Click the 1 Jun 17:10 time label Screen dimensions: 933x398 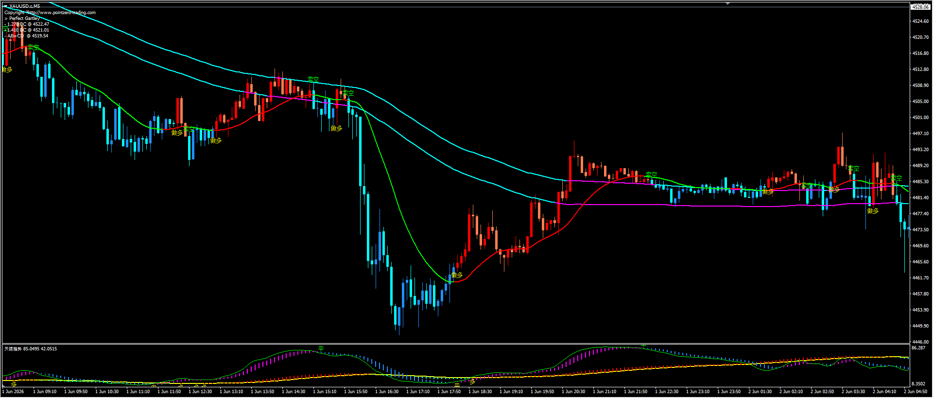[418, 392]
